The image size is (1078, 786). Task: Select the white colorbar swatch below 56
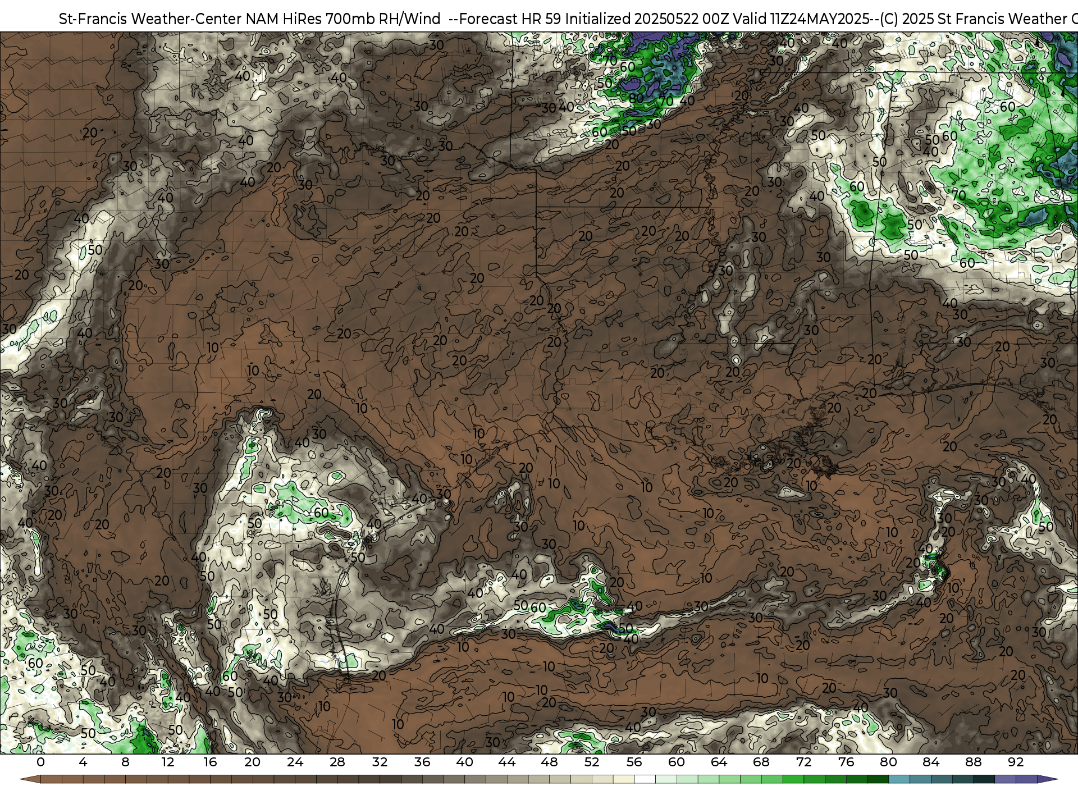645,779
